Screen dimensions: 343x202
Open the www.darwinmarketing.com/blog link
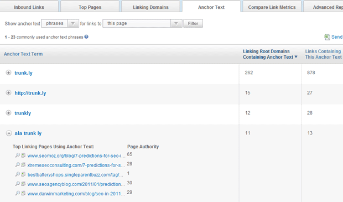point(76,194)
